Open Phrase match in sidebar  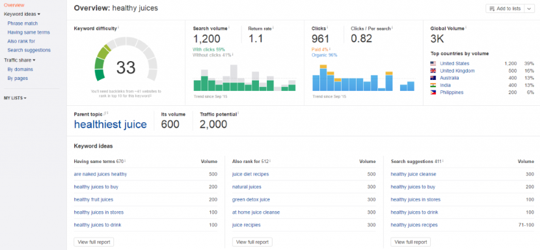pos(23,23)
